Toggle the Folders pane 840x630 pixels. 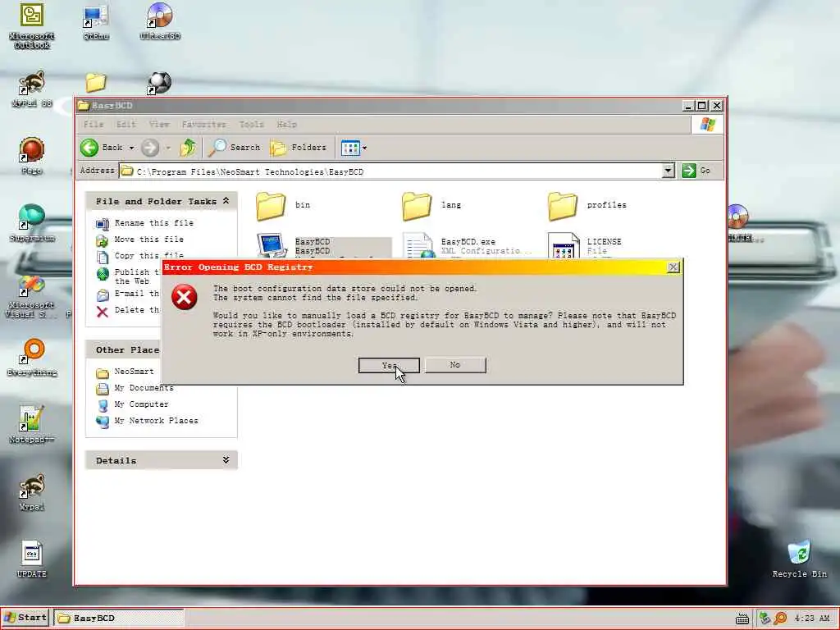299,148
